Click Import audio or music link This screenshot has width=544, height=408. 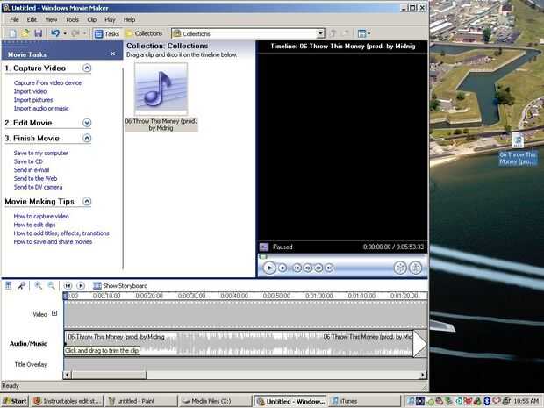[41, 108]
